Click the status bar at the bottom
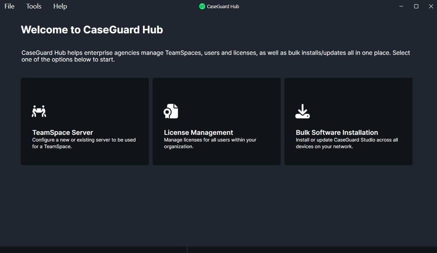 pos(218,249)
